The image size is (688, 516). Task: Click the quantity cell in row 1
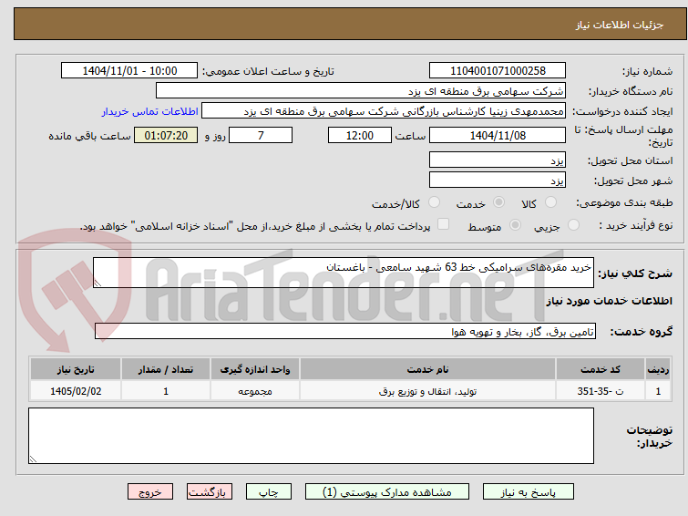point(166,391)
